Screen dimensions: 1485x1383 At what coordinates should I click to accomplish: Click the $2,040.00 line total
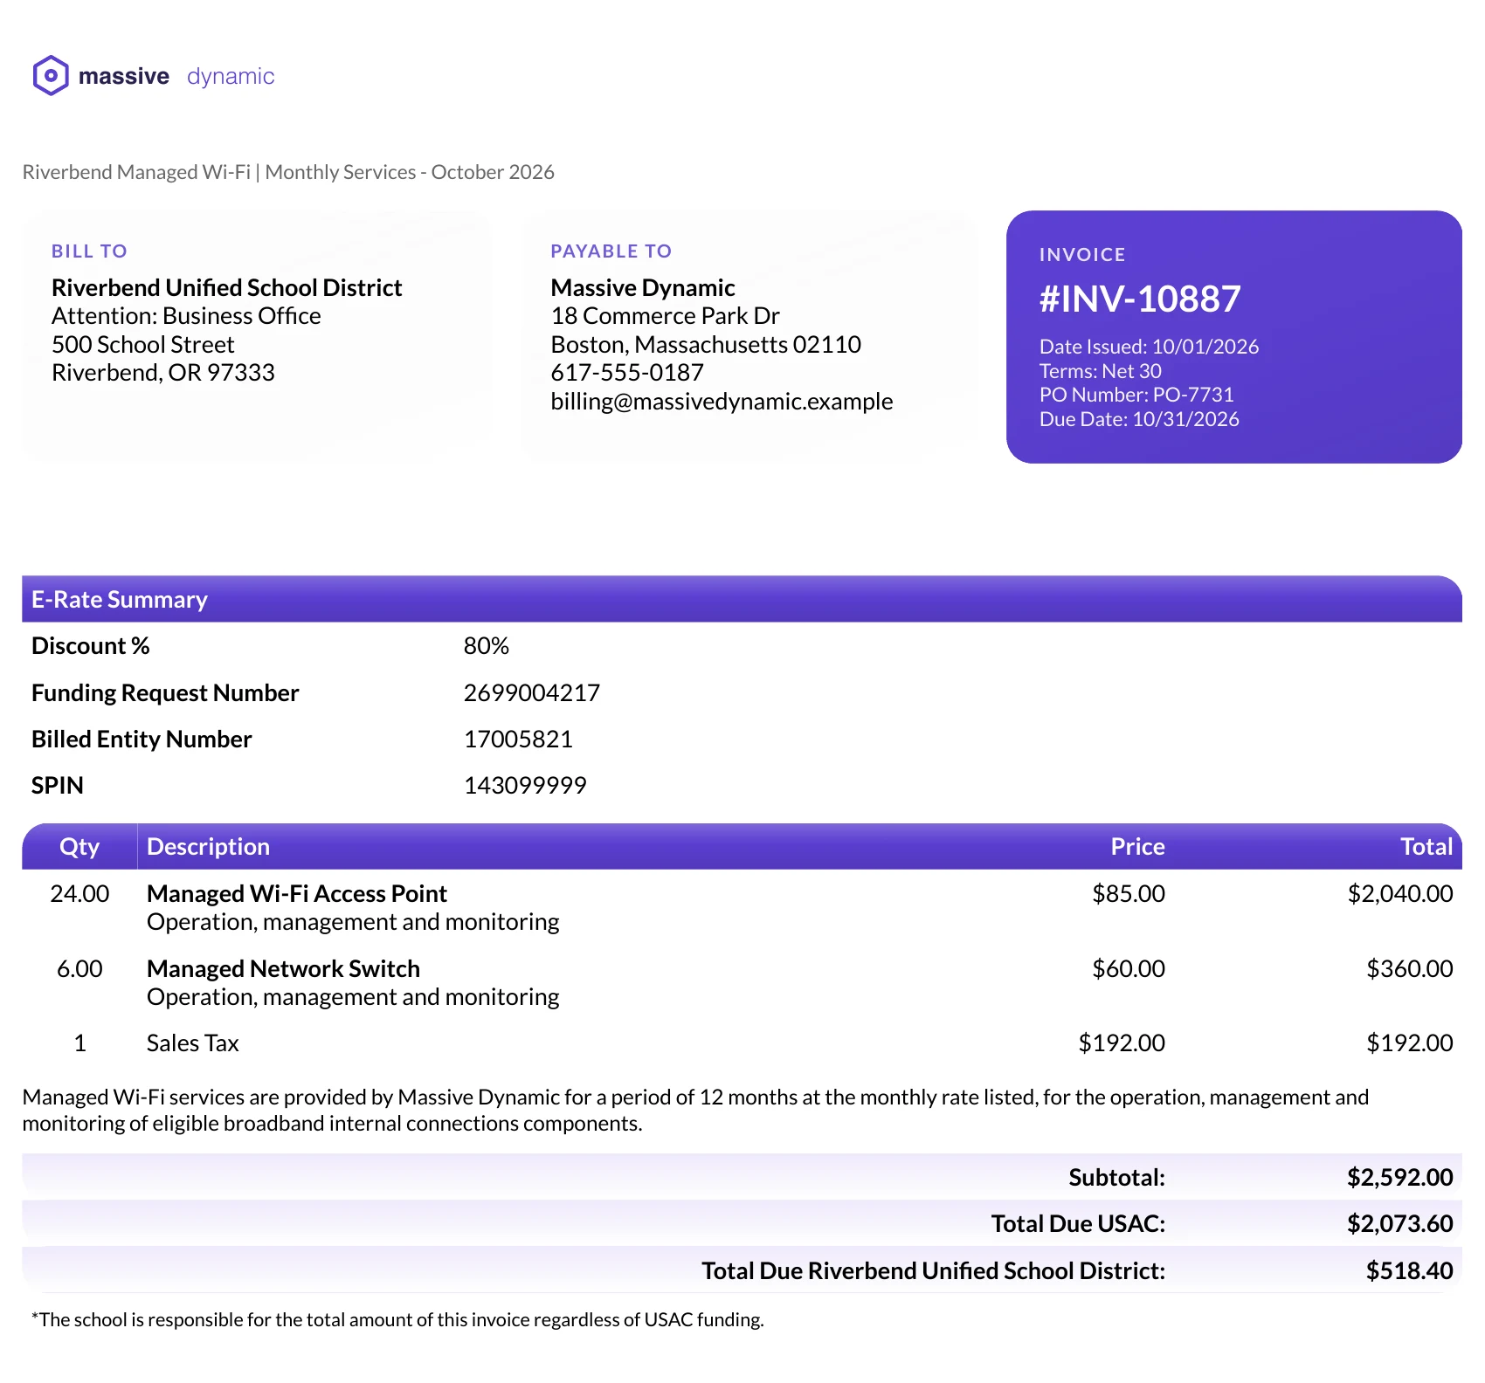[1400, 893]
